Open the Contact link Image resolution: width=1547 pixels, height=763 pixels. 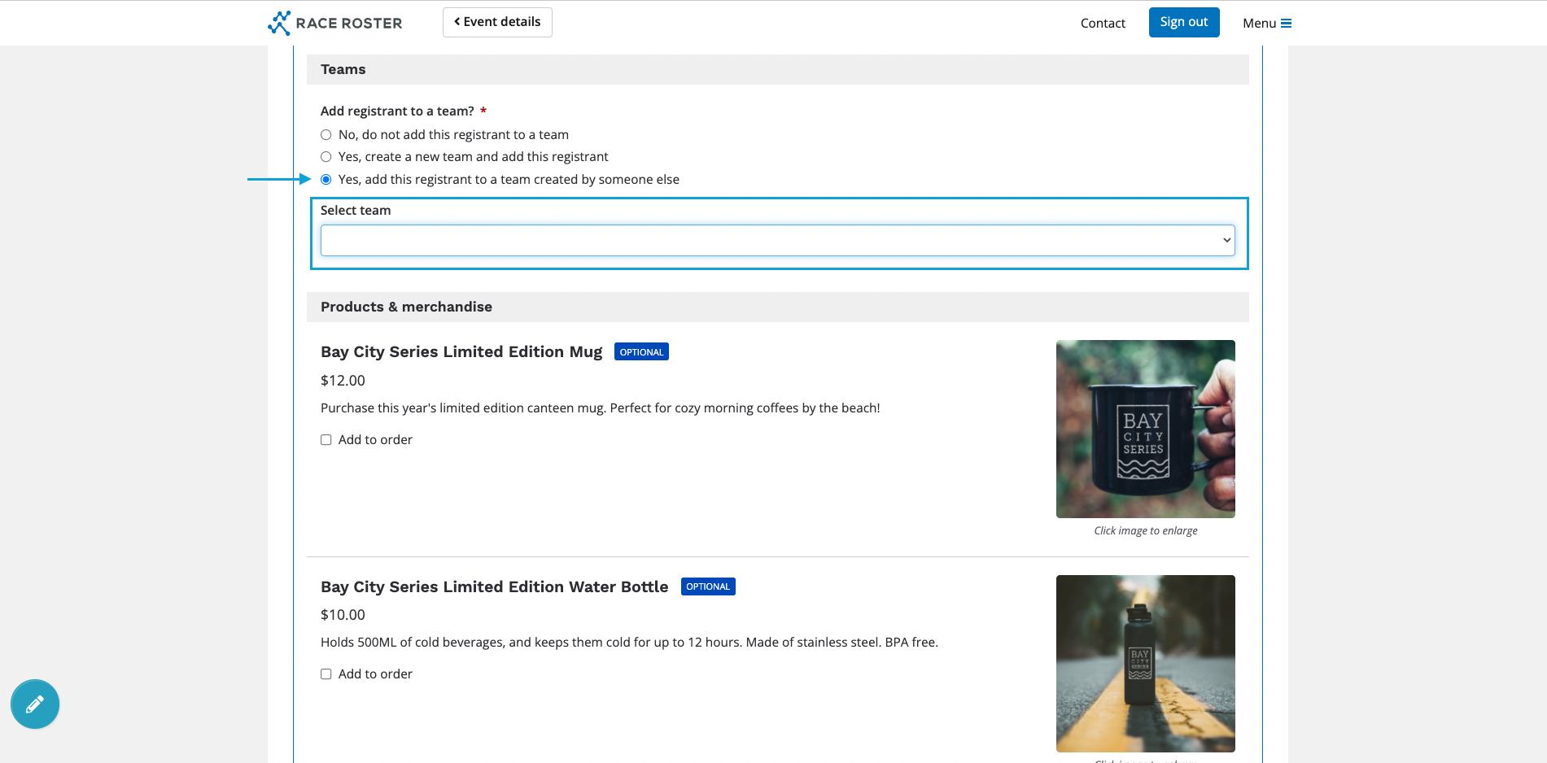click(x=1103, y=24)
